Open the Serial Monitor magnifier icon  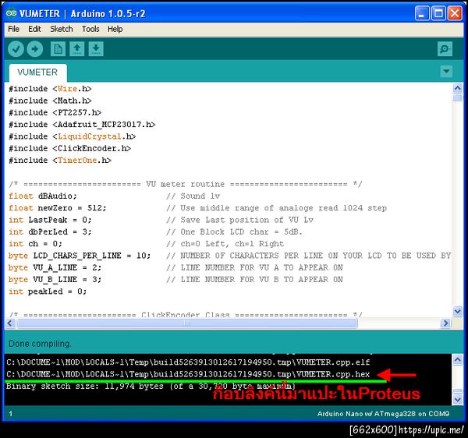[445, 49]
